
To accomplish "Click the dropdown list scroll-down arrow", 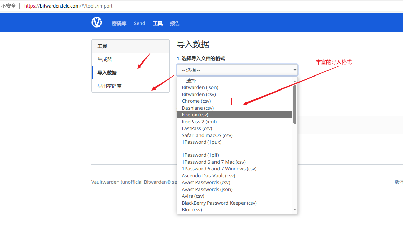I will pos(295,209).
